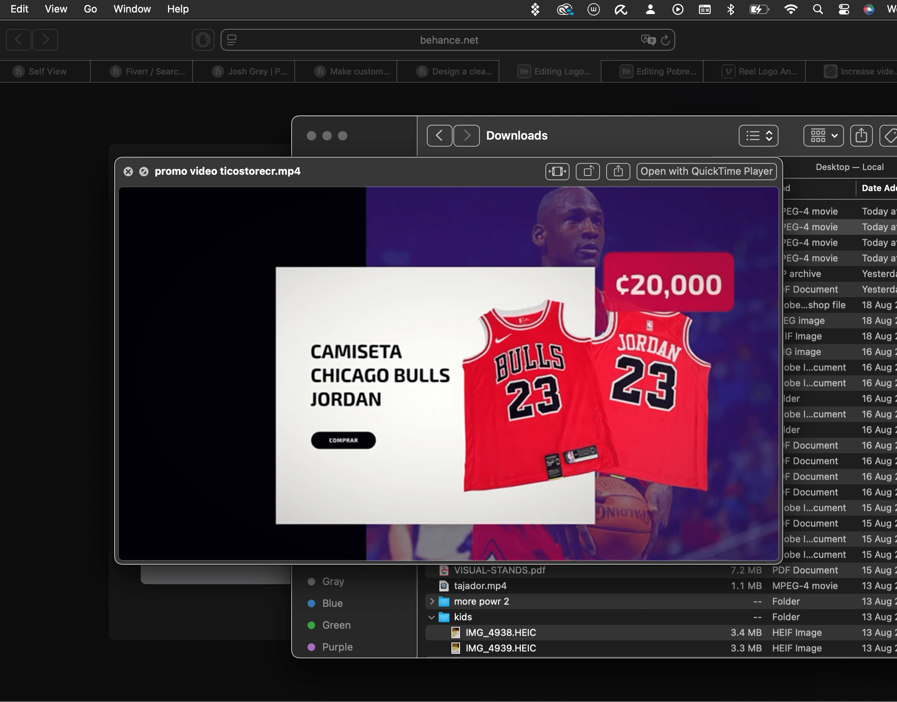The image size is (897, 702).
Task: Close the Quick Look preview
Action: [128, 171]
